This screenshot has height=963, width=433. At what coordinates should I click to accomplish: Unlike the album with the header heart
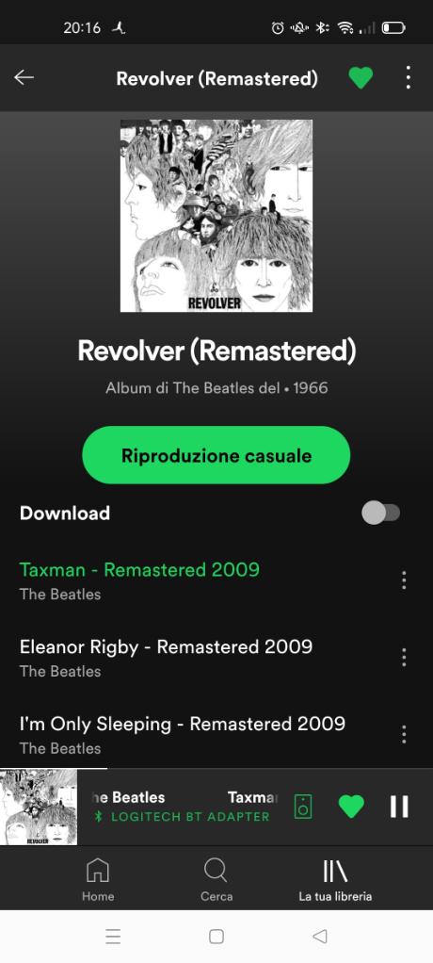(361, 78)
